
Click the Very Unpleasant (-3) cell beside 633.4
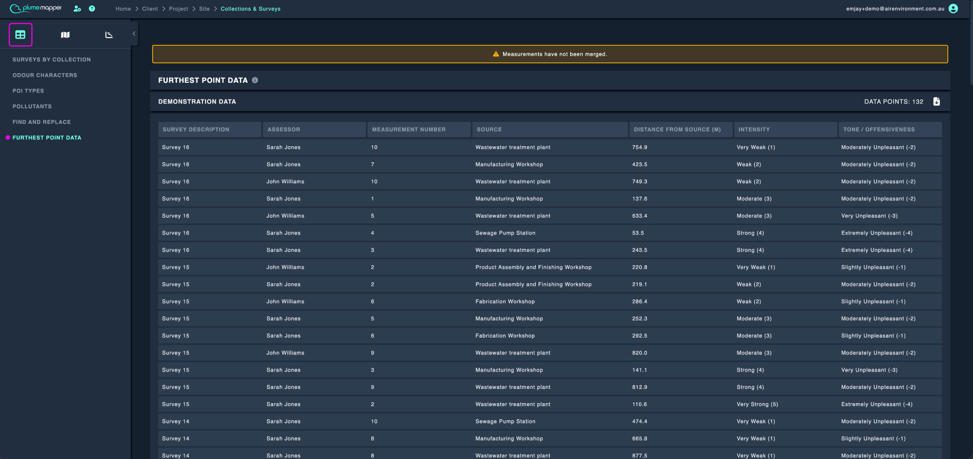tap(869, 216)
